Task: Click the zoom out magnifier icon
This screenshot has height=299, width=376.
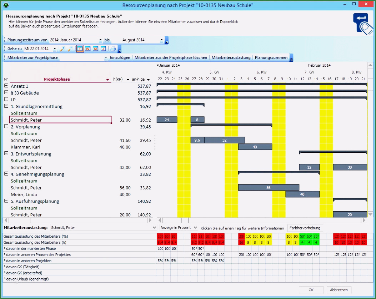Action: [70, 49]
